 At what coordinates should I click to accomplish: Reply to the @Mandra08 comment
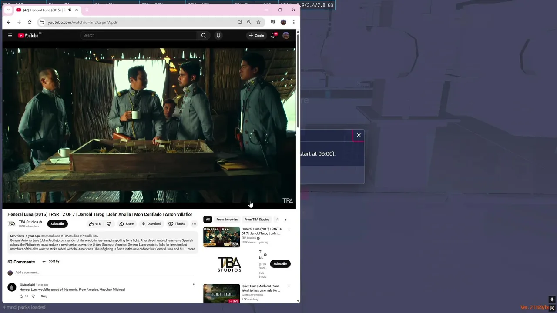click(44, 296)
